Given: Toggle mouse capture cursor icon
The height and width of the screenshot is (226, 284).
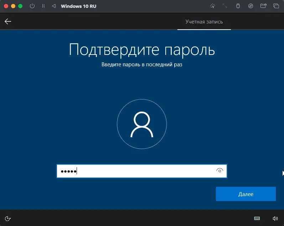Looking at the screenshot, I should [x=213, y=6].
